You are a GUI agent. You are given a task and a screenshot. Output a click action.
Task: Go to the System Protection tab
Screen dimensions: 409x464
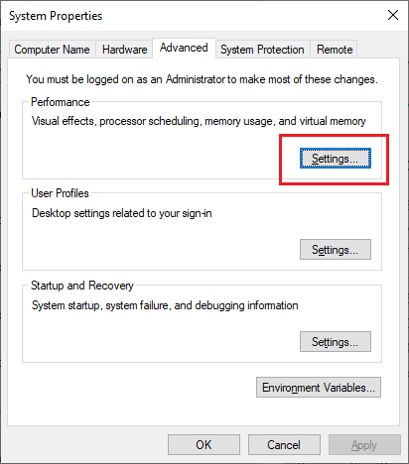262,50
